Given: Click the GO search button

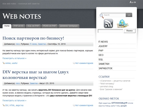Looking at the screenshot, I should coord(129,15).
